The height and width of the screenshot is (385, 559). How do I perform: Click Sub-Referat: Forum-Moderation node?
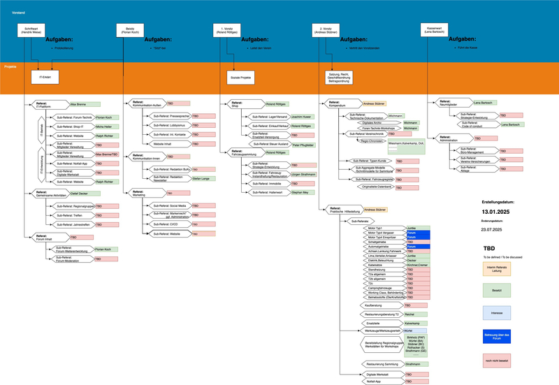click(x=73, y=259)
